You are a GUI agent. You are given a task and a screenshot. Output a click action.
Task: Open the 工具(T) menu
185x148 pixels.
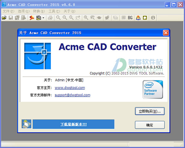click(x=54, y=11)
